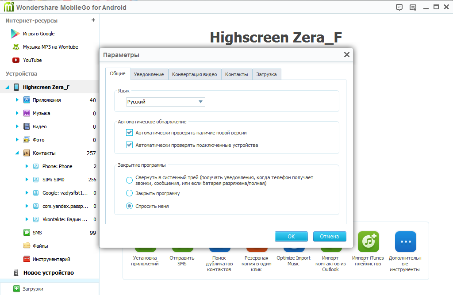Select minimize to system tray option
The width and height of the screenshot is (453, 295).
(130, 180)
